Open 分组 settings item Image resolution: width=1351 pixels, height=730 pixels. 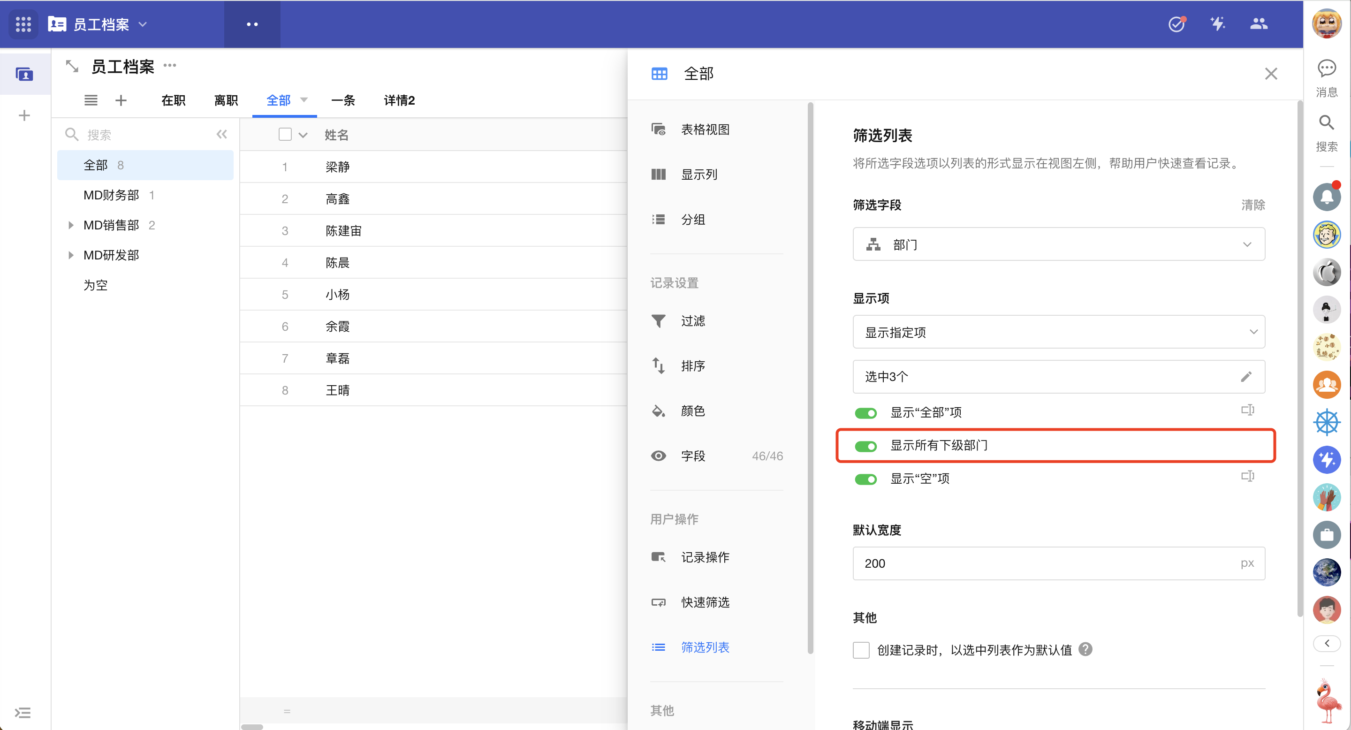coord(716,220)
